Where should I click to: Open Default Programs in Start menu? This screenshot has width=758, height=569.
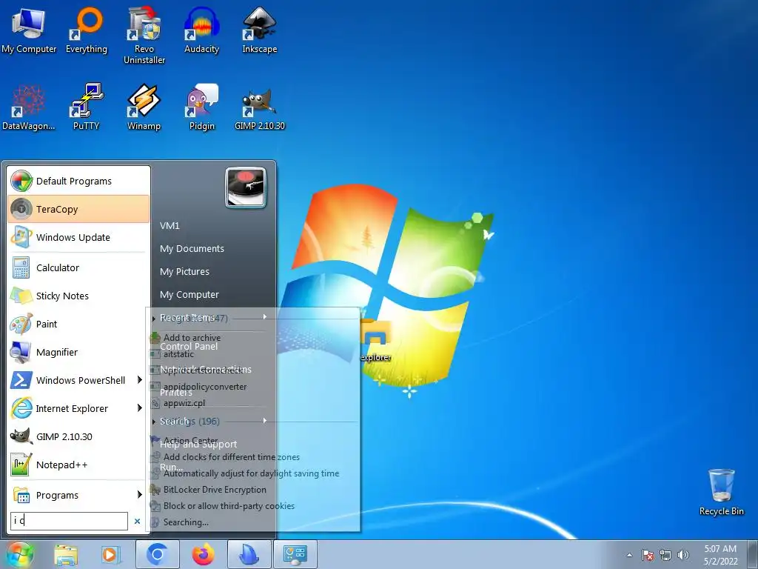[x=79, y=181]
